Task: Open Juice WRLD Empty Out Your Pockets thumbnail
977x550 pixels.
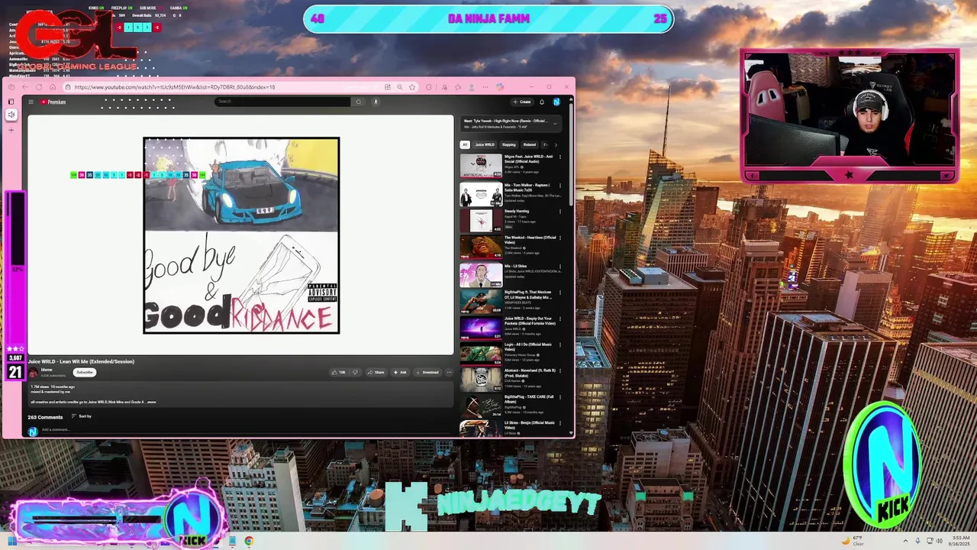Action: click(x=481, y=328)
